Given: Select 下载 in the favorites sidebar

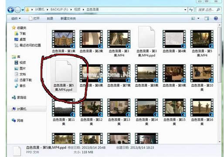Looking at the screenshot, I should [x=20, y=34].
